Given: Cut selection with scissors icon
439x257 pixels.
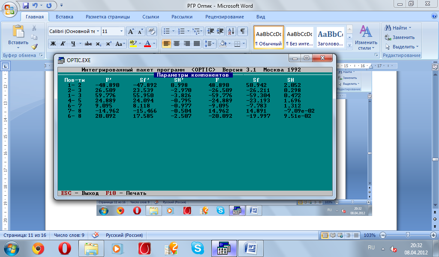Looking at the screenshot, I should (x=34, y=28).
